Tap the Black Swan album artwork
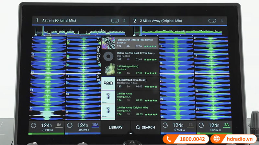The width and height of the screenshot is (259, 145). [108, 43]
